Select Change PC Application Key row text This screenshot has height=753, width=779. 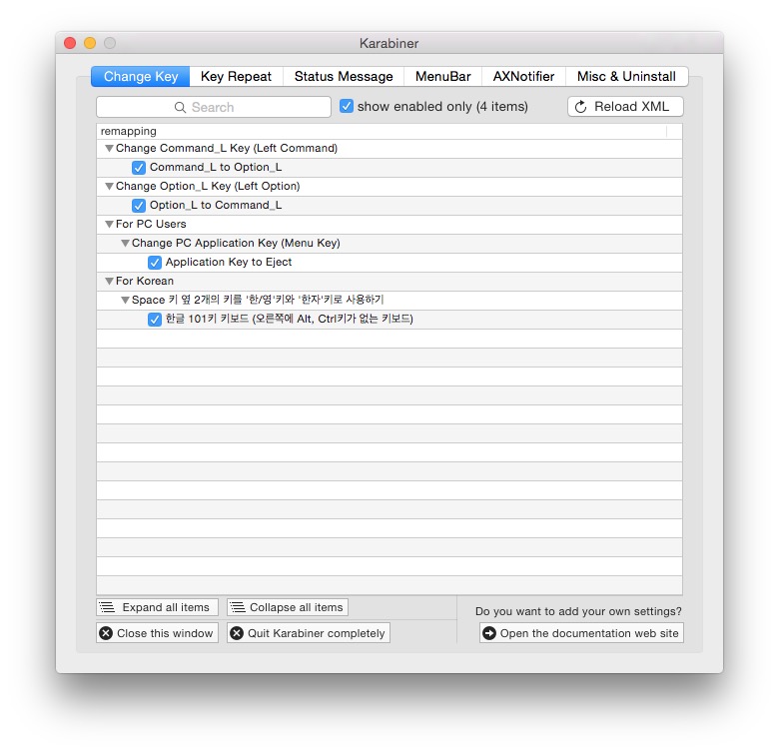click(x=236, y=243)
